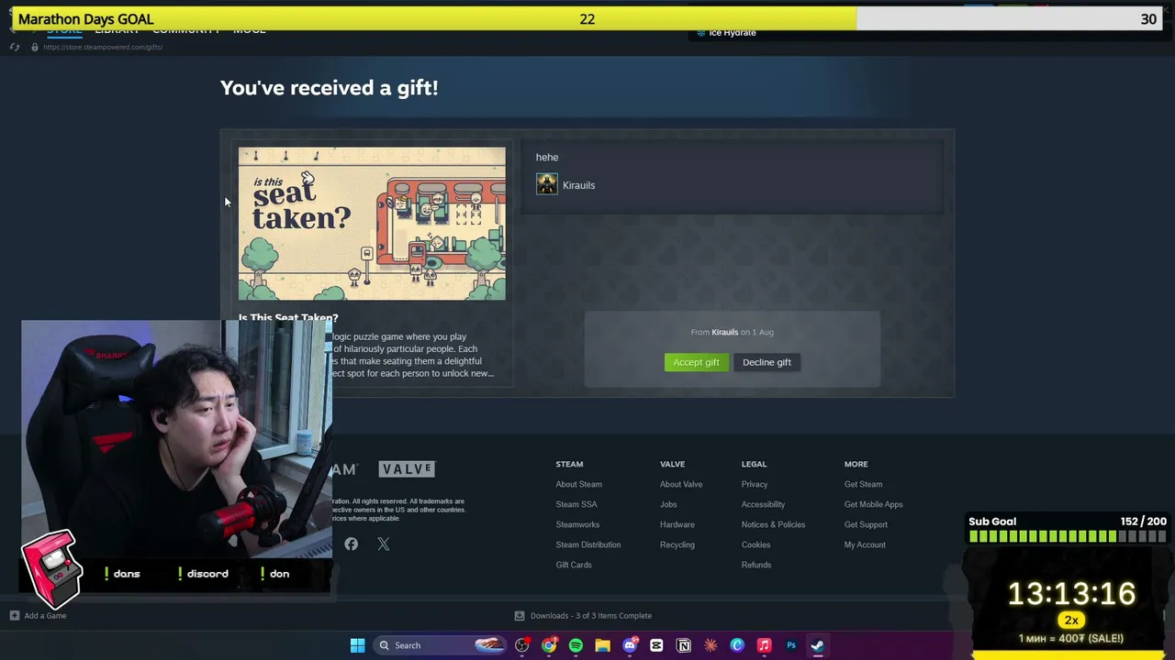
Task: Open the Get Support footer link
Action: (866, 524)
